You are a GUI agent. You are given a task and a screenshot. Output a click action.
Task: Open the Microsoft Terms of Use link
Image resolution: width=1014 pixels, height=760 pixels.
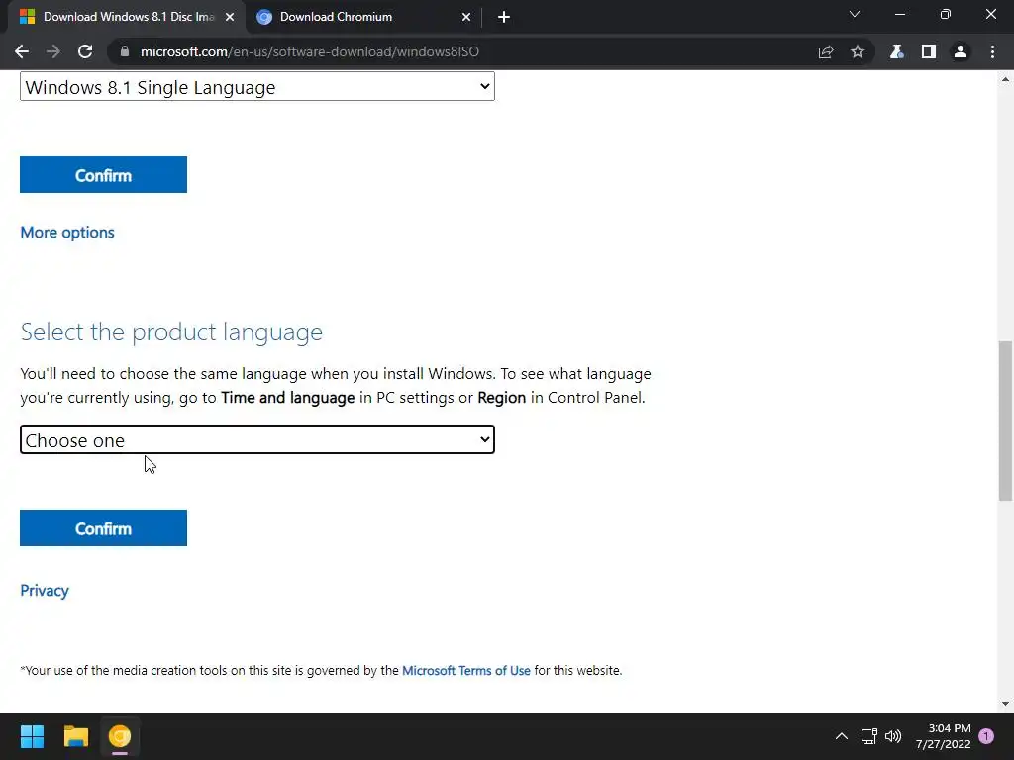tap(466, 670)
